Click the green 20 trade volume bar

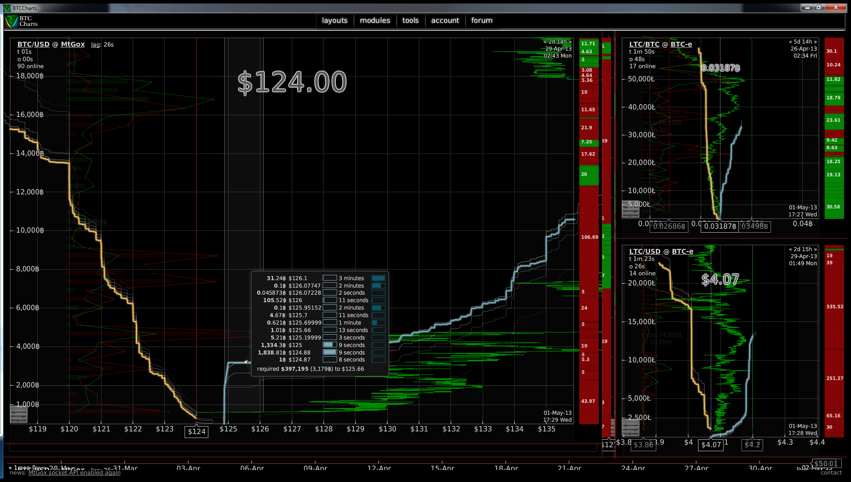pyautogui.click(x=589, y=175)
